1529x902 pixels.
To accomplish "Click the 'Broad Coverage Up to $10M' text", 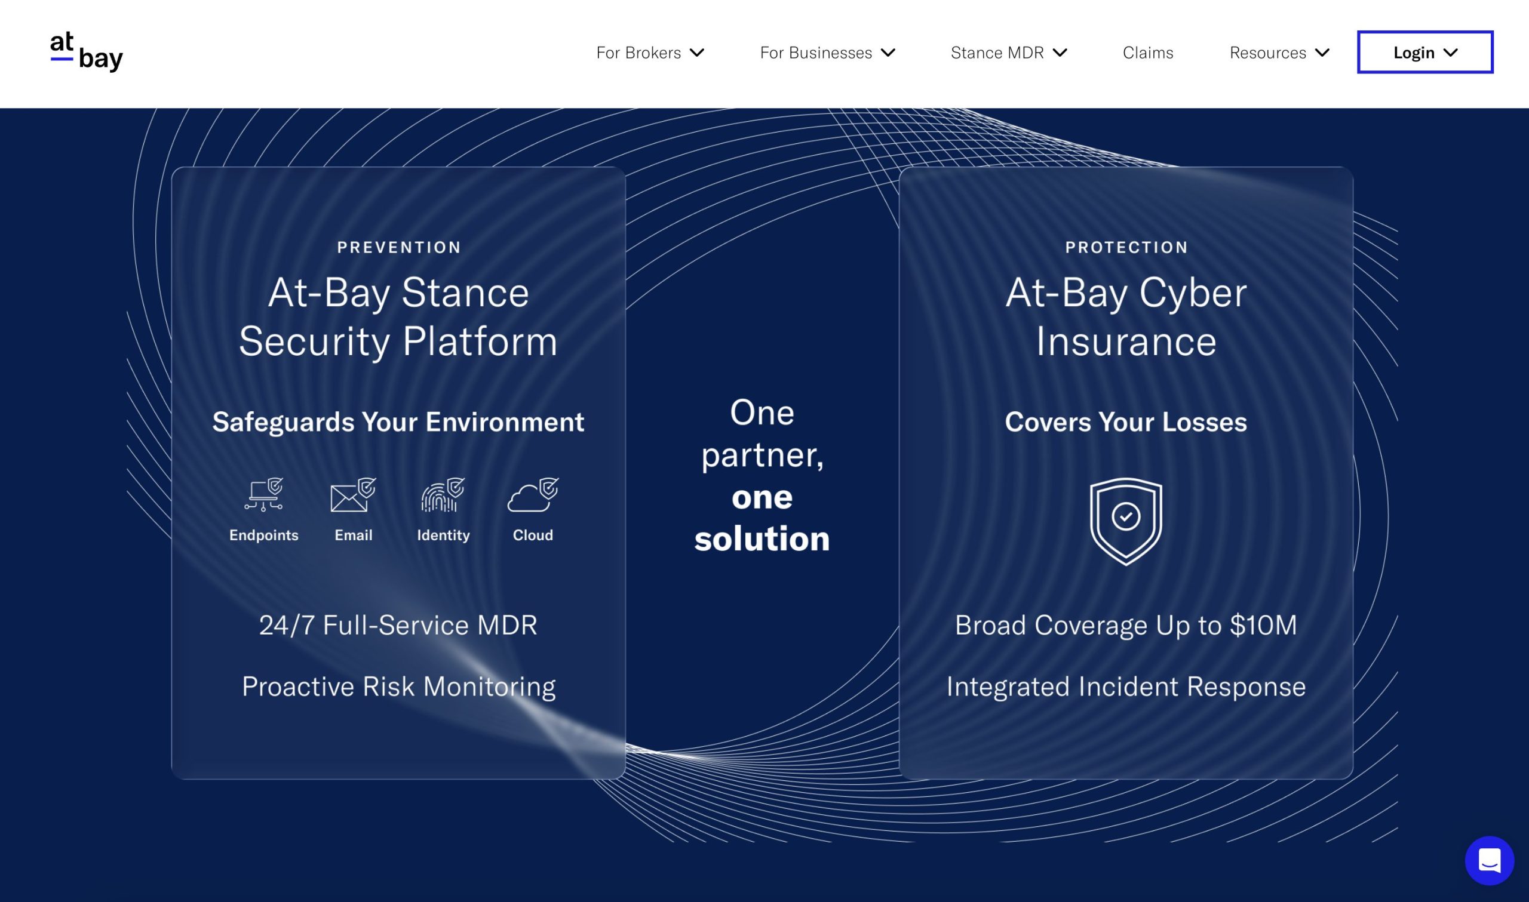I will click(x=1126, y=625).
